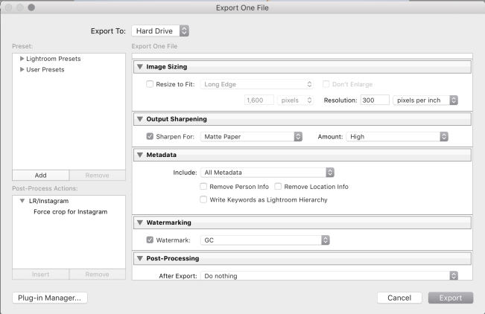Expand the User Presets folder
Image resolution: width=485 pixels, height=314 pixels.
tap(22, 70)
